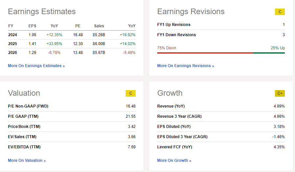Click the P/E Non-GAAP (FWD) metric
This screenshot has height=172, width=295.
(x=28, y=106)
